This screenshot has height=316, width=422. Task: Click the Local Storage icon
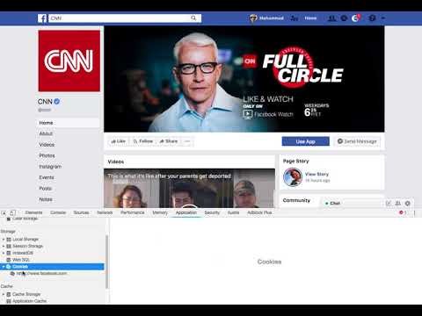coord(9,240)
